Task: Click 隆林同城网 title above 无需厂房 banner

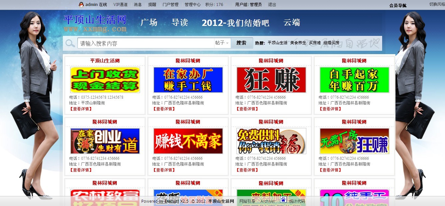Action: (x=354, y=122)
